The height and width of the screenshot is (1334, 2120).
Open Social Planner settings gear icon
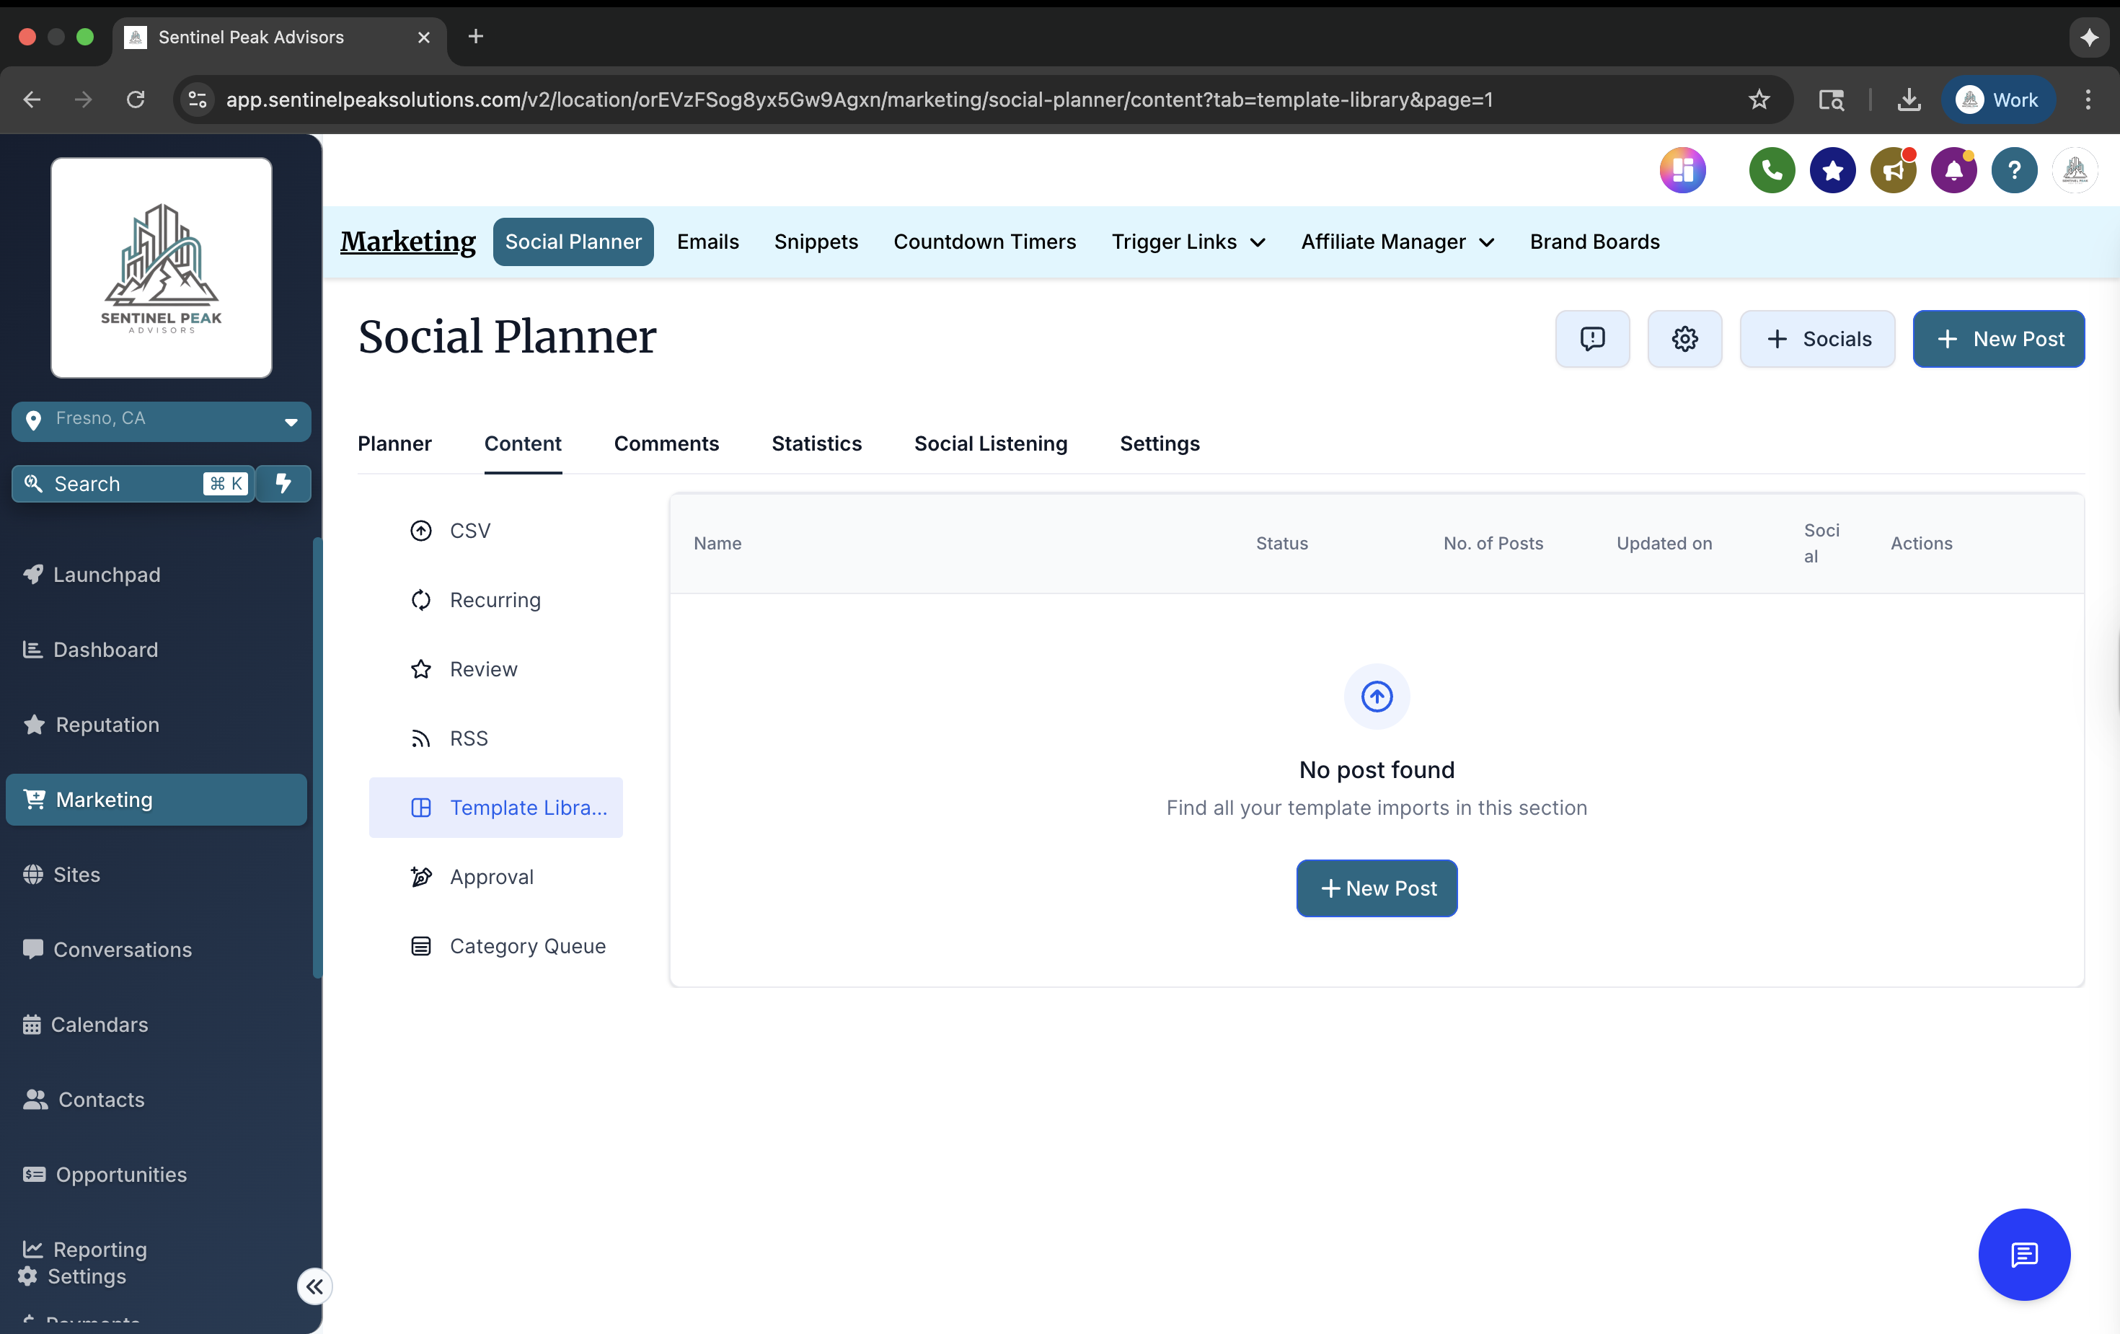point(1683,339)
